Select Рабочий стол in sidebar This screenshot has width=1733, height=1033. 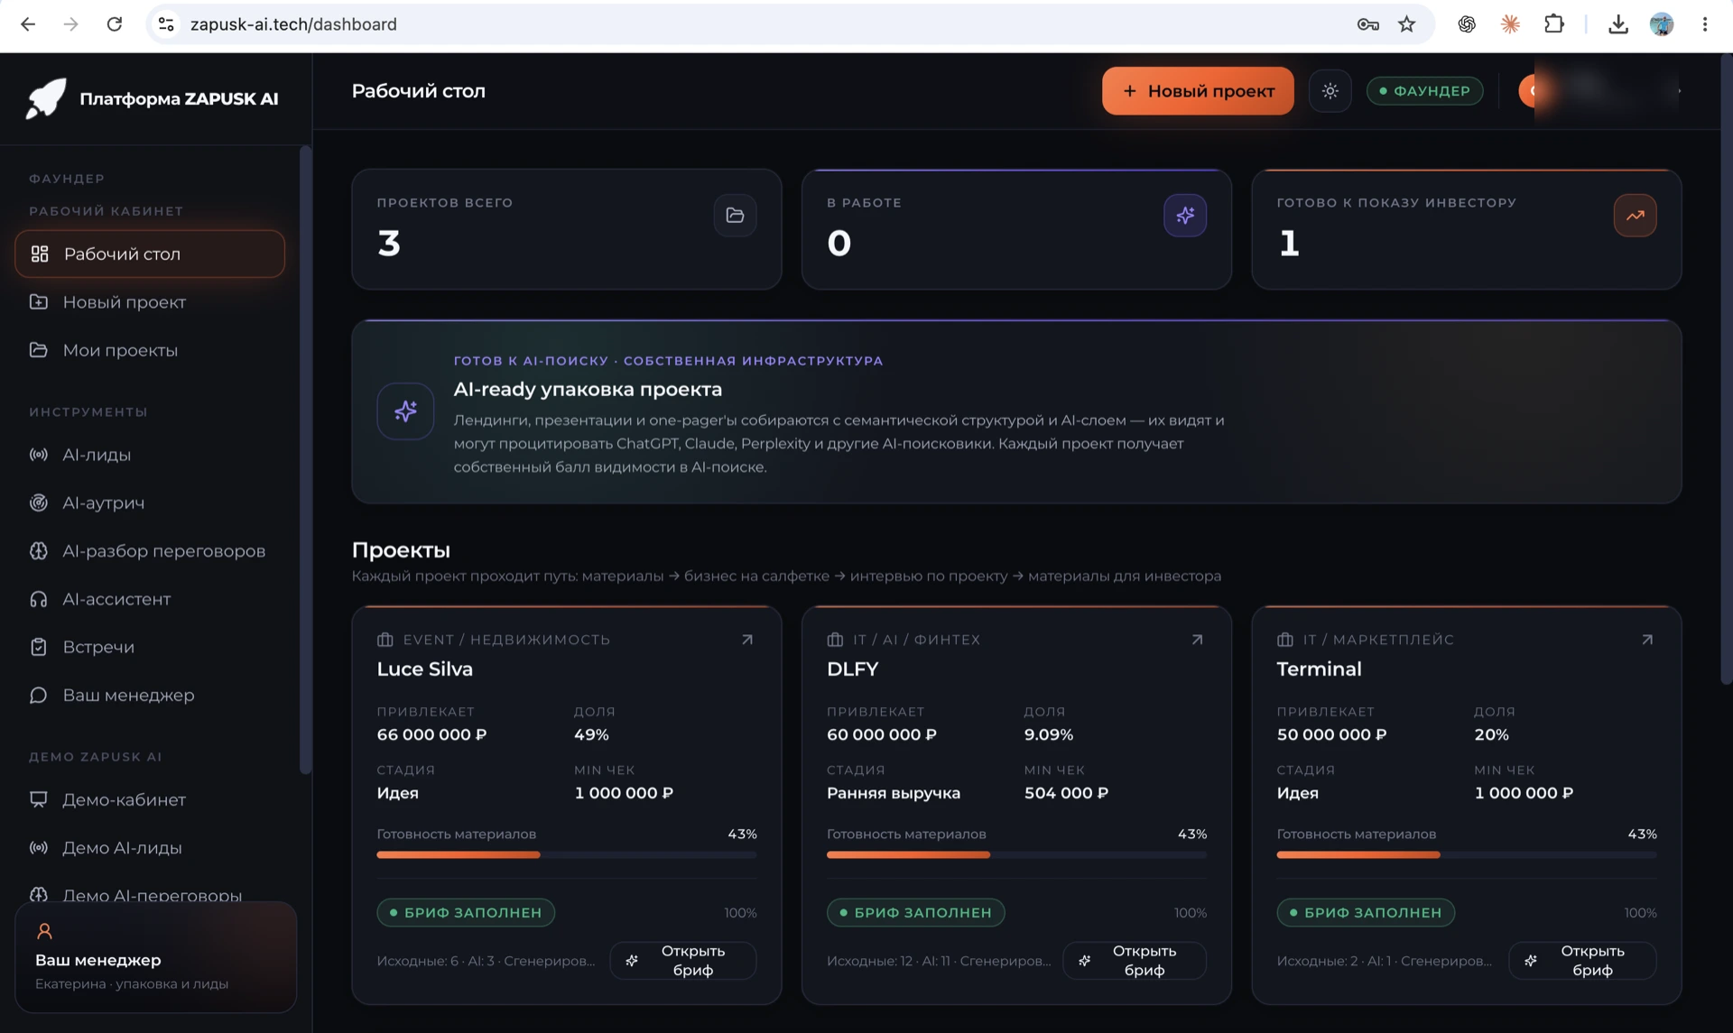tap(150, 254)
